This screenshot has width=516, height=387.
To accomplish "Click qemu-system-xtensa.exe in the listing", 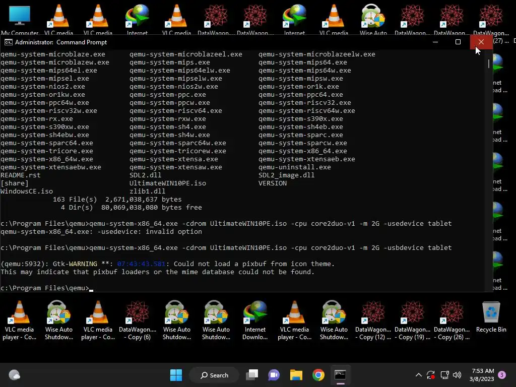I will (x=174, y=159).
